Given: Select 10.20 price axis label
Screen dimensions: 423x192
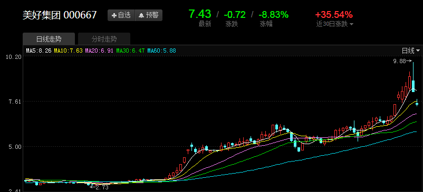Looking at the screenshot, I should pos(14,57).
